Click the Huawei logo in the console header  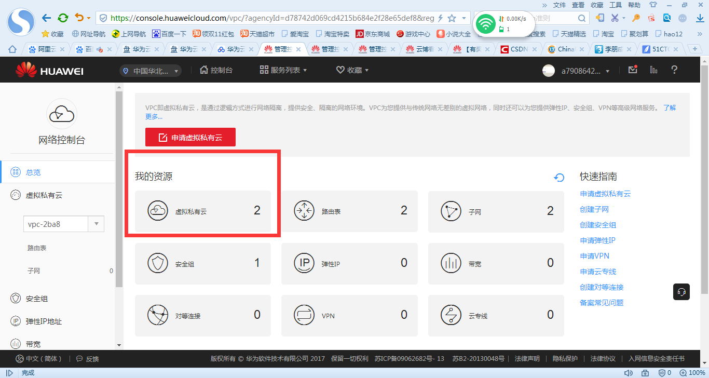[49, 70]
